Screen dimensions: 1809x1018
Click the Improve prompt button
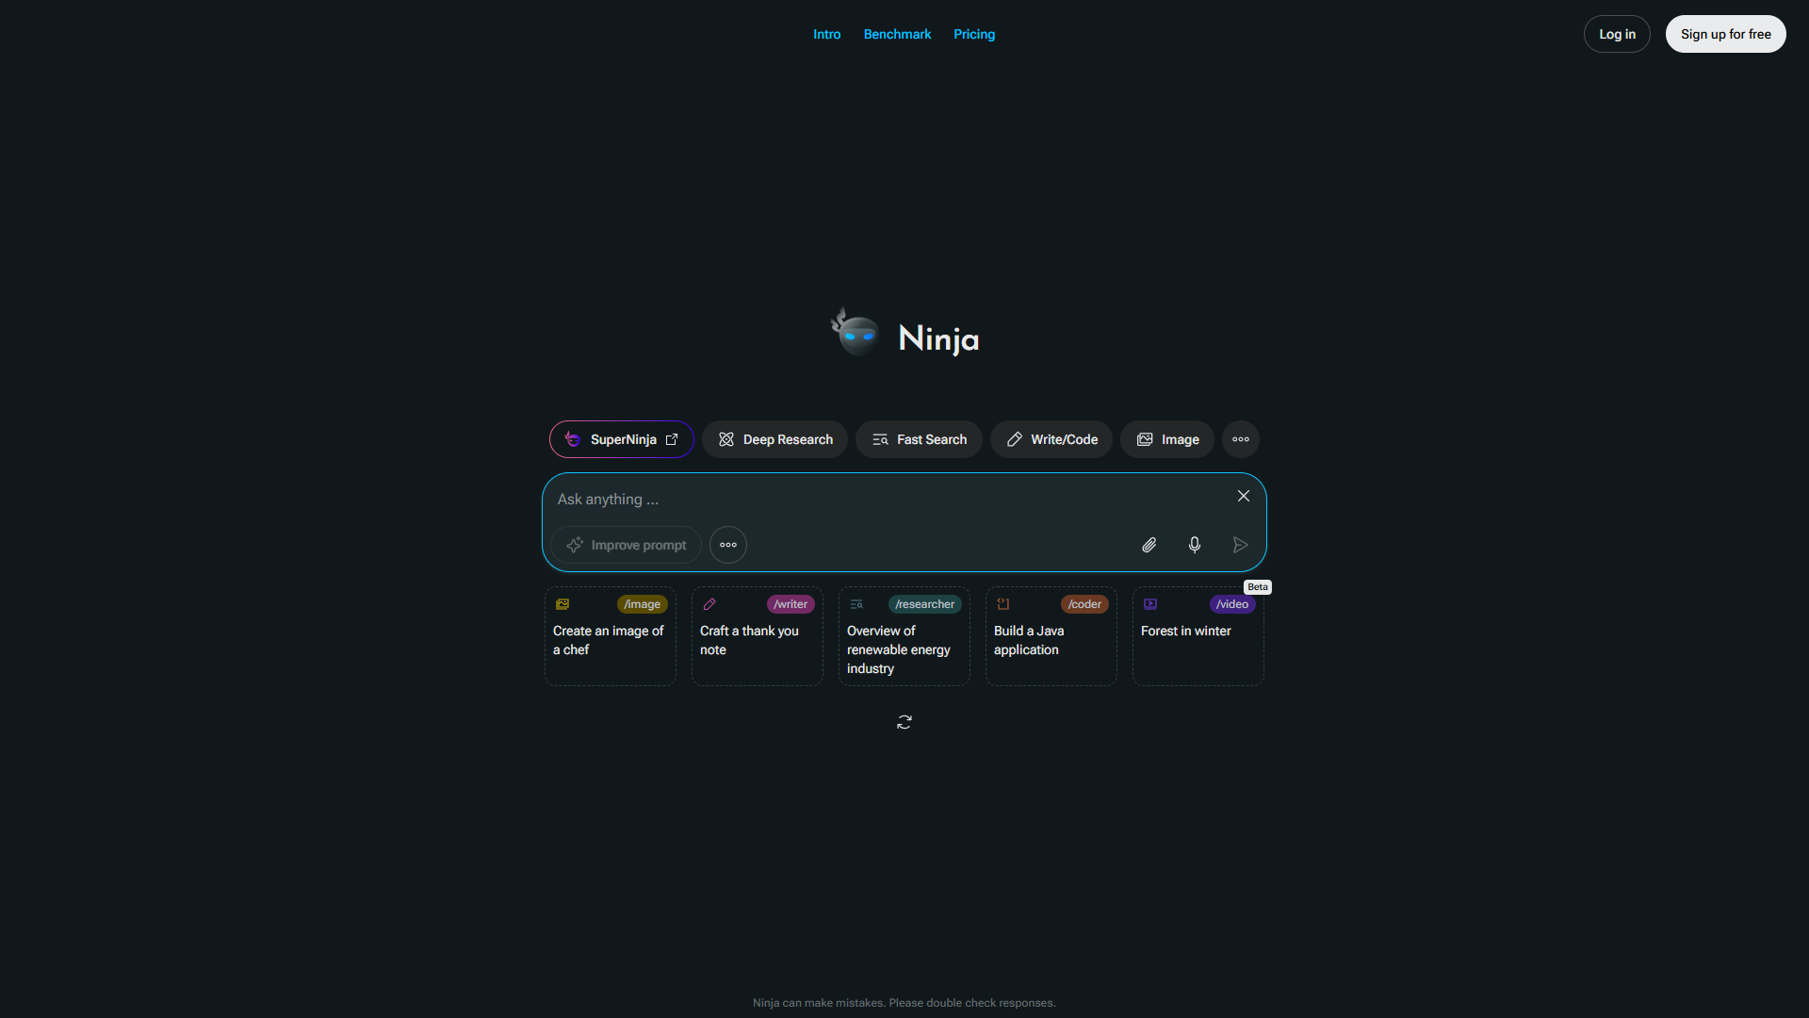click(x=626, y=545)
